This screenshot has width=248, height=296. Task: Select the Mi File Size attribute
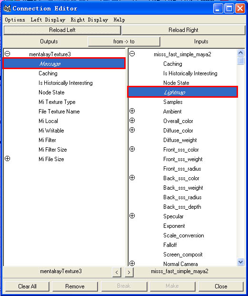[51, 159]
